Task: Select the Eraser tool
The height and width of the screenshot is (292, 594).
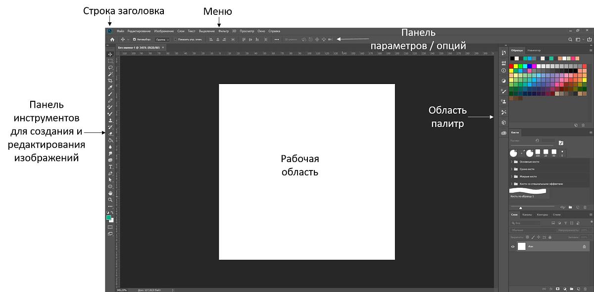Action: tap(110, 133)
